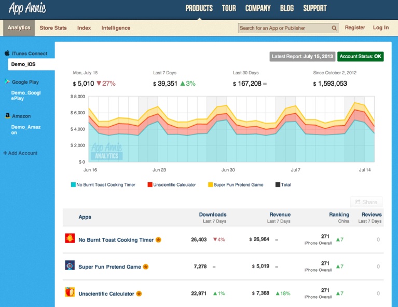Click Add Account in sidebar
Screen dimensions: 398x307
tap(20, 153)
